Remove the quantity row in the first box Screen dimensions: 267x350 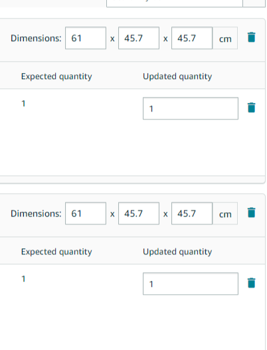[251, 108]
